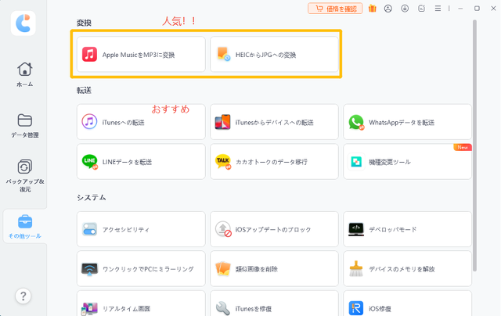Viewport: 501px width, 316px height.
Task: Click the iTunesへの転送 music note icon
Action: click(89, 121)
